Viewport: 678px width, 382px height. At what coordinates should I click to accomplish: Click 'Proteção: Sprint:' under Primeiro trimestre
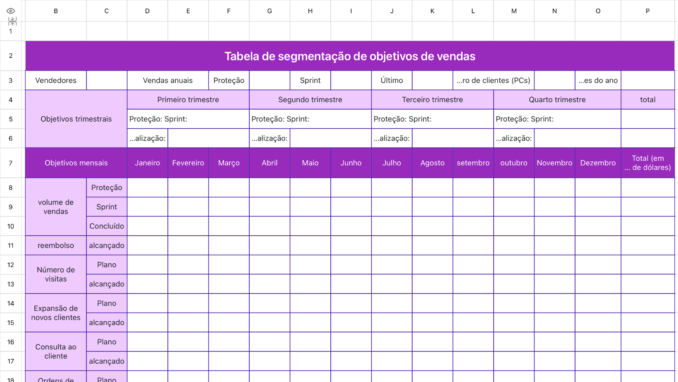point(188,119)
